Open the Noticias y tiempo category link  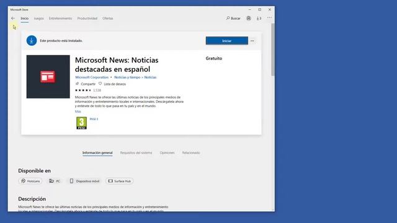click(x=127, y=77)
